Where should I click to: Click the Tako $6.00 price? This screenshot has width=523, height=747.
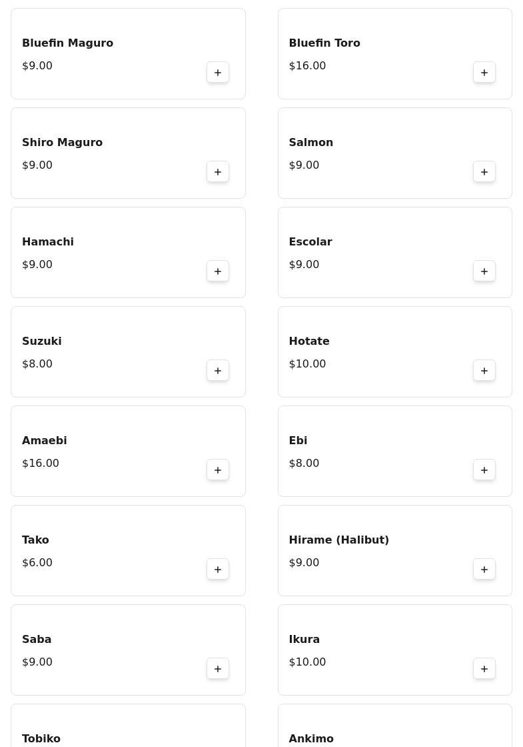[37, 563]
